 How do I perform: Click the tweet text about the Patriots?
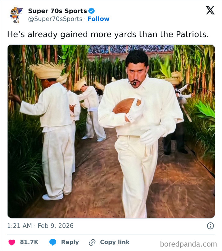point(108,34)
